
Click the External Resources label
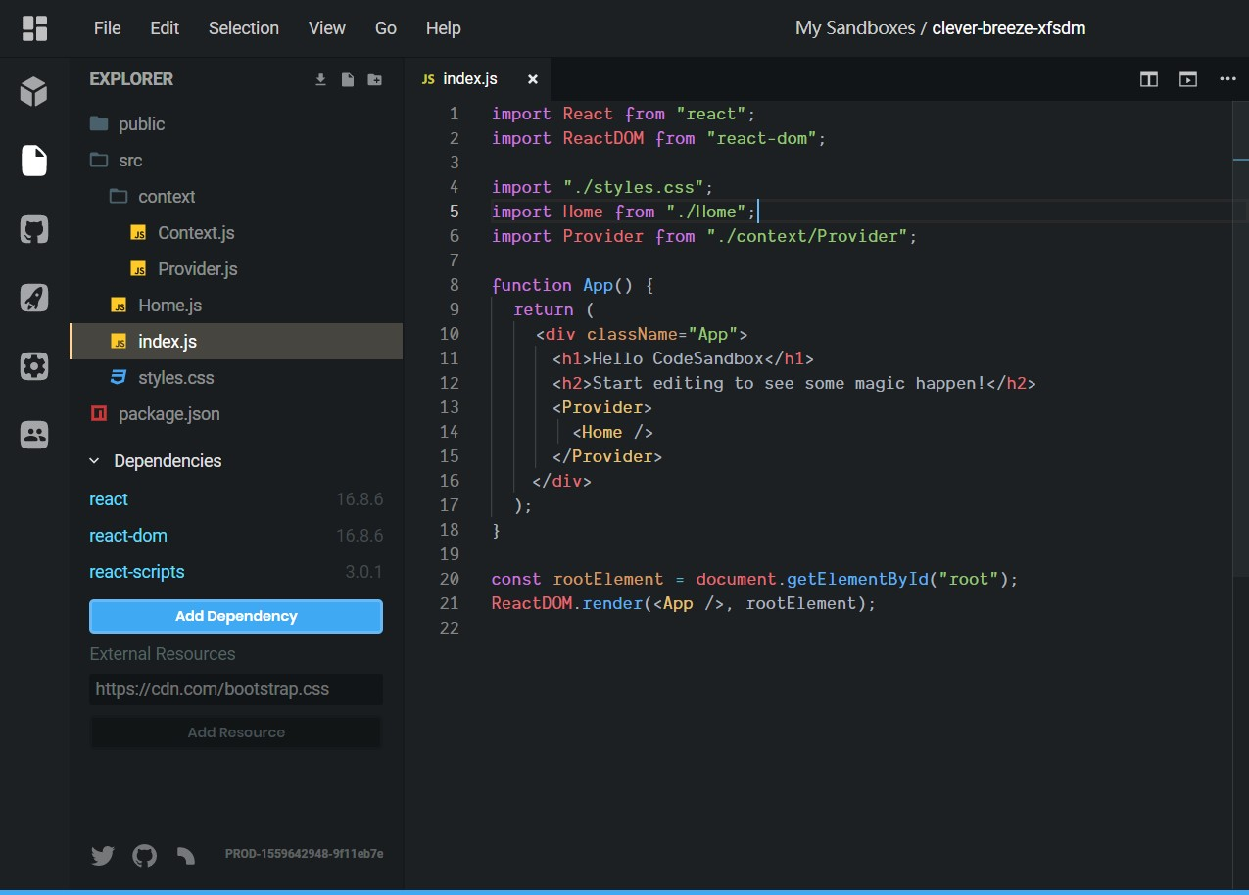click(163, 654)
